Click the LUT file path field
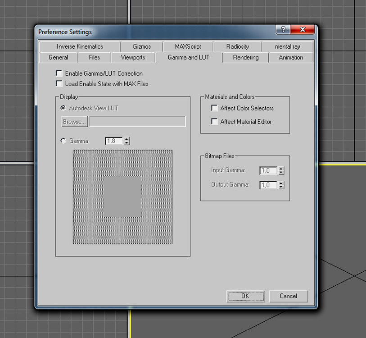Image resolution: width=366 pixels, height=338 pixels. pos(137,122)
